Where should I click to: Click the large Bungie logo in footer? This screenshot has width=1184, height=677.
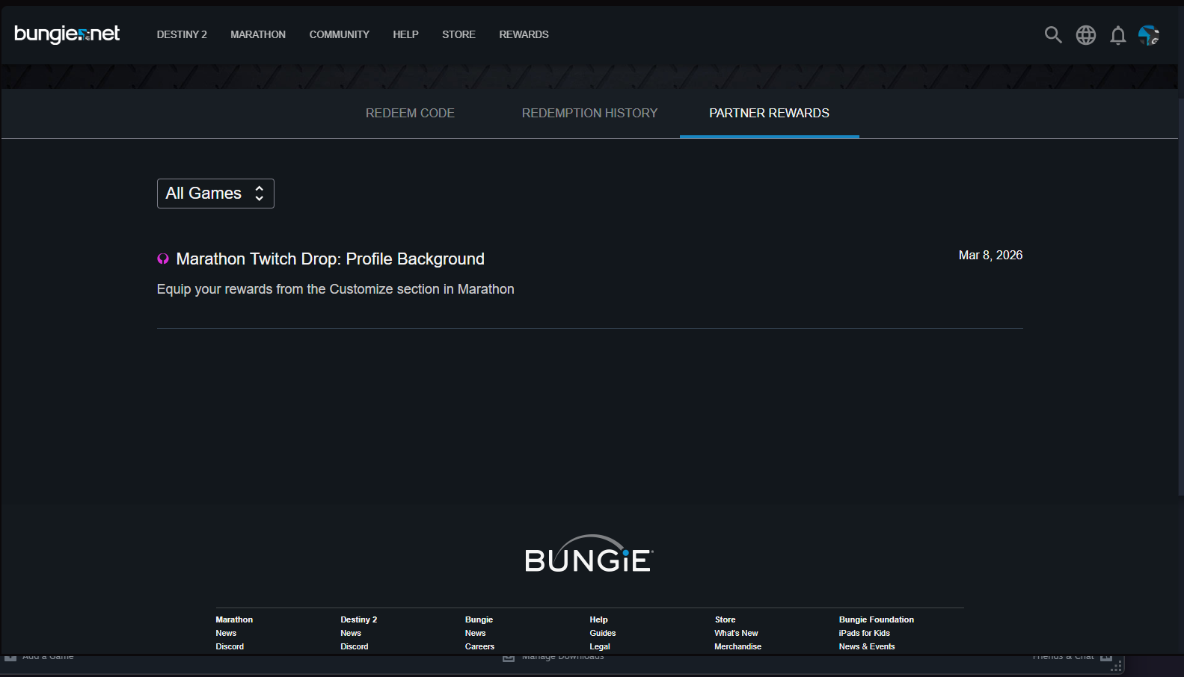[x=589, y=554]
